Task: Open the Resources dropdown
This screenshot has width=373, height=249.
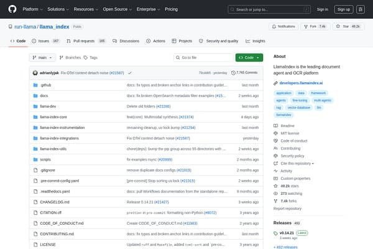Action: click(86, 9)
